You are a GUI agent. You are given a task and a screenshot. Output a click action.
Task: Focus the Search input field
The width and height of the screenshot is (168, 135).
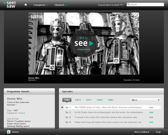coord(145,5)
